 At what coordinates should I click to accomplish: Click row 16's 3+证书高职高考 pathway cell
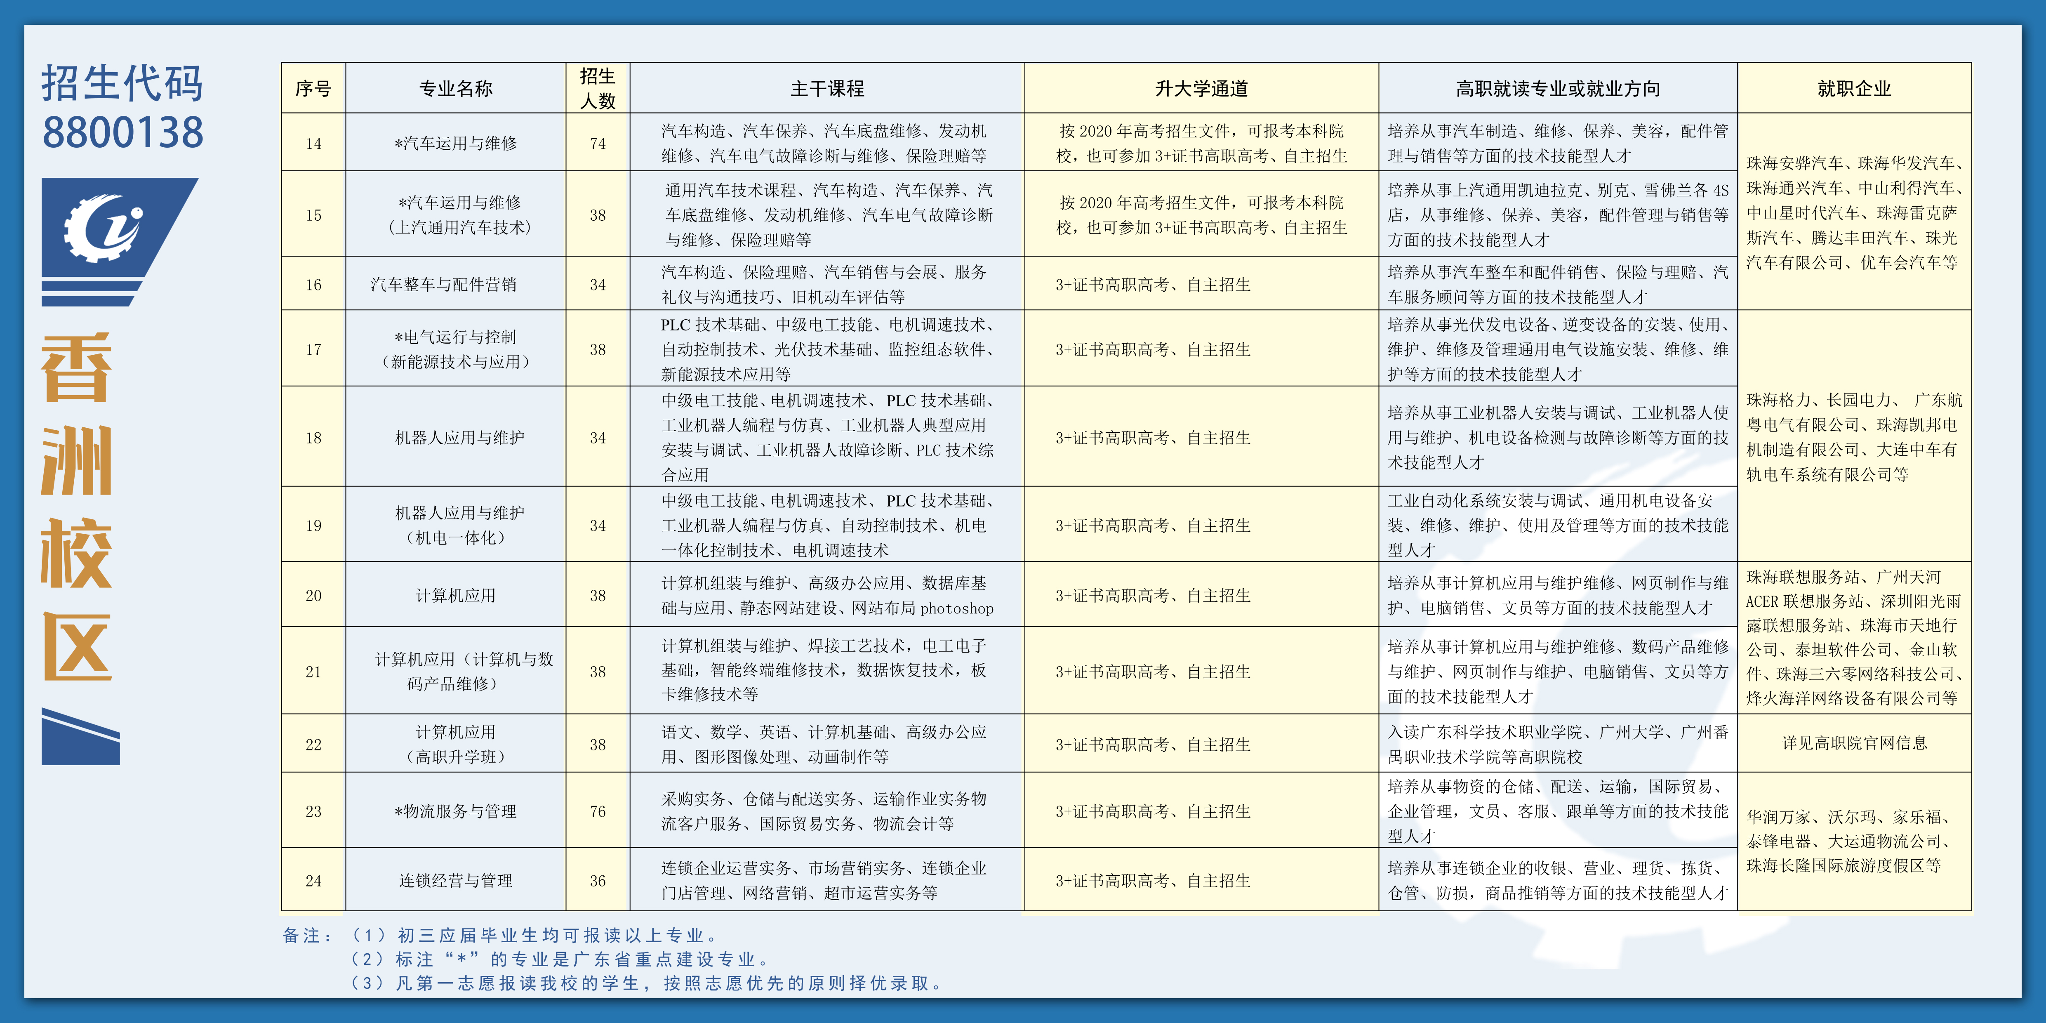pos(1201,283)
